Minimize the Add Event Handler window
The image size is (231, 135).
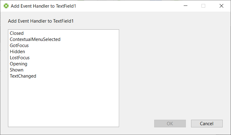[x=185, y=6]
